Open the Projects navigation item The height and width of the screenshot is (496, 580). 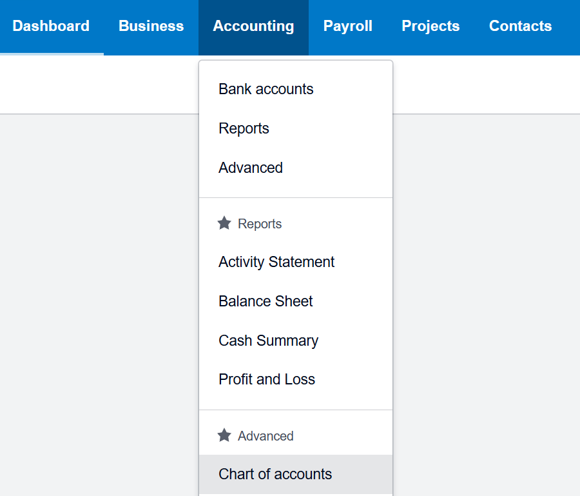430,26
